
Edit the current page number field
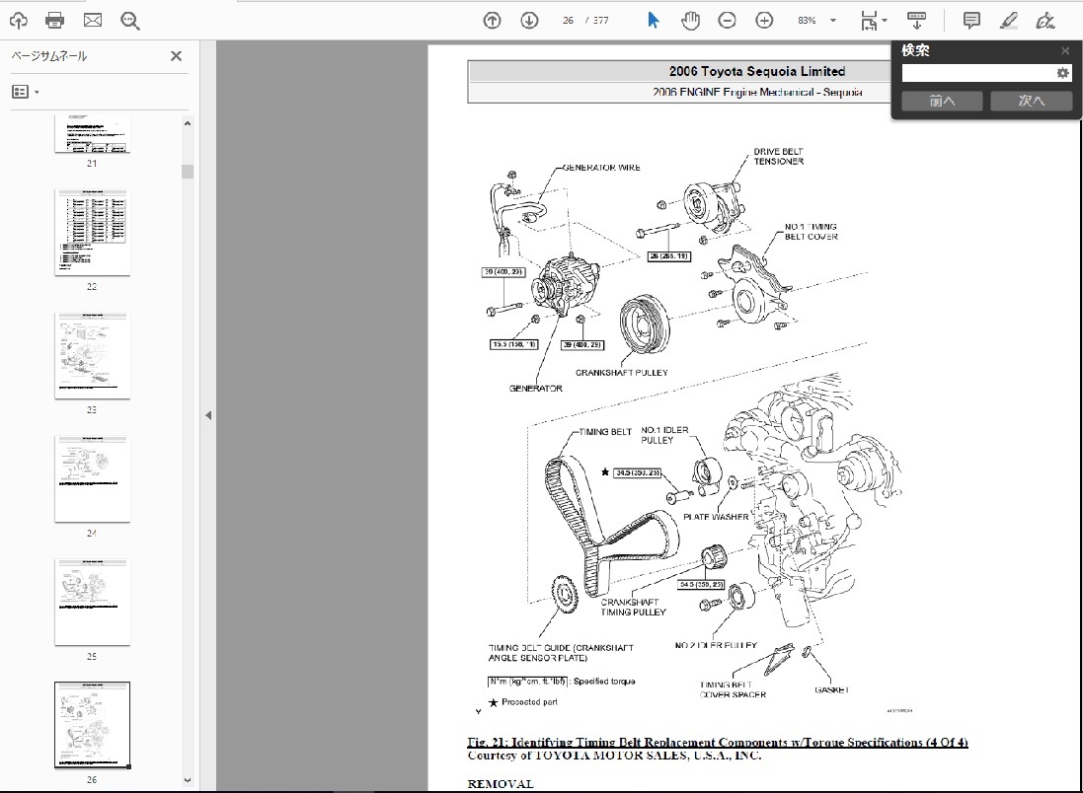pyautogui.click(x=568, y=21)
